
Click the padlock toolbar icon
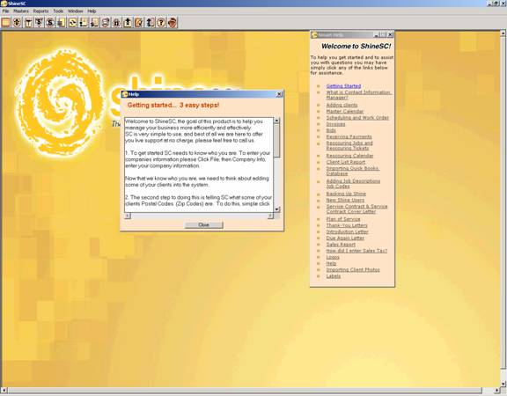116,23
